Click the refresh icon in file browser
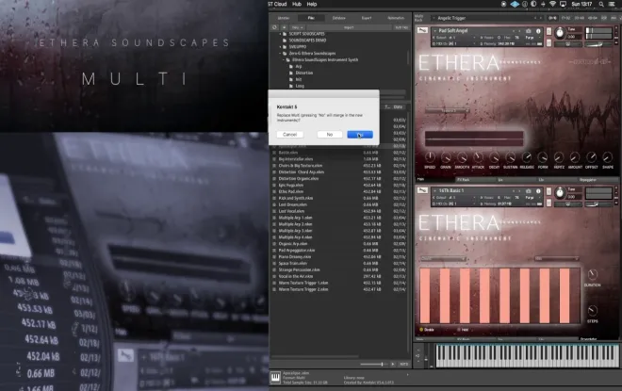The image size is (622, 391). coord(274,27)
